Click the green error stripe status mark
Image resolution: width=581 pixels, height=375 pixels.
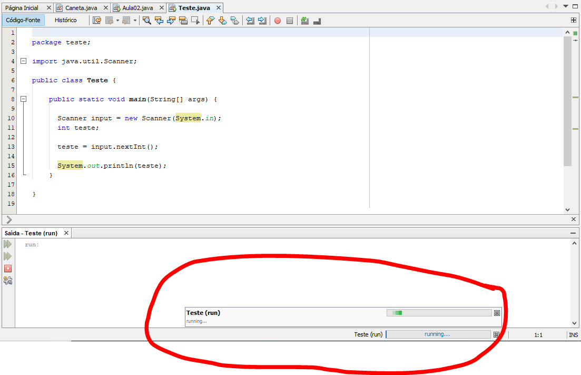575,33
